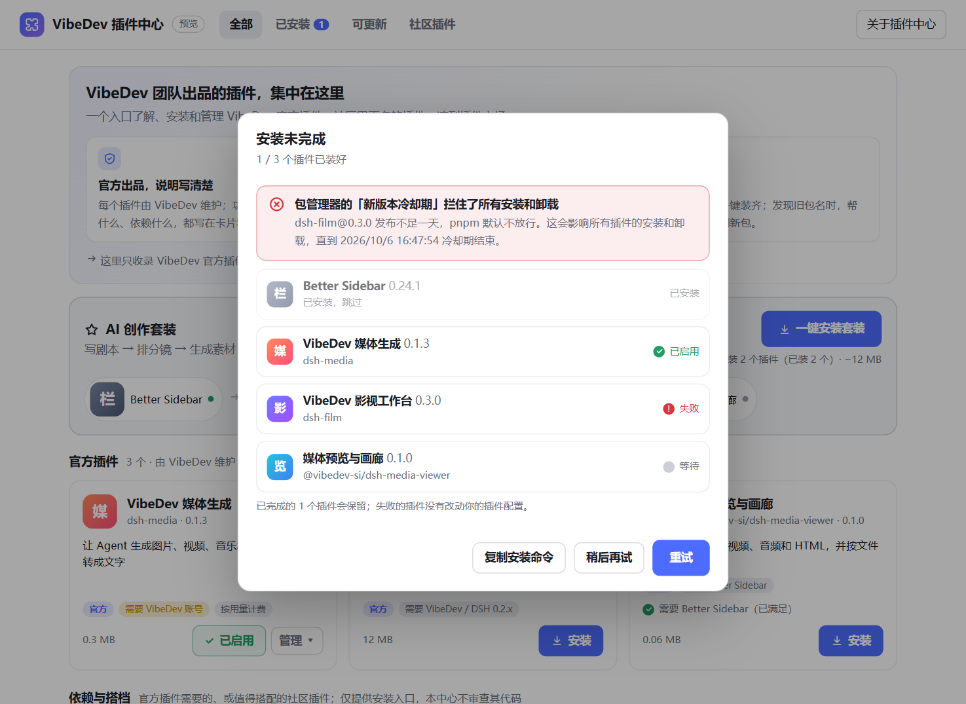Click the VibeDev 影视工作台 影 icon
The height and width of the screenshot is (704, 966).
[280, 409]
